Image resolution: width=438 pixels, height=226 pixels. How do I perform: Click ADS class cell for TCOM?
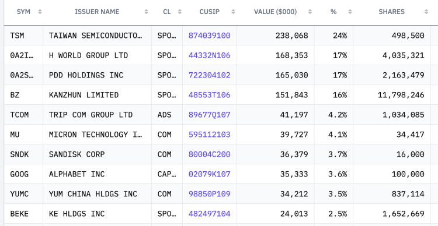[x=167, y=115]
